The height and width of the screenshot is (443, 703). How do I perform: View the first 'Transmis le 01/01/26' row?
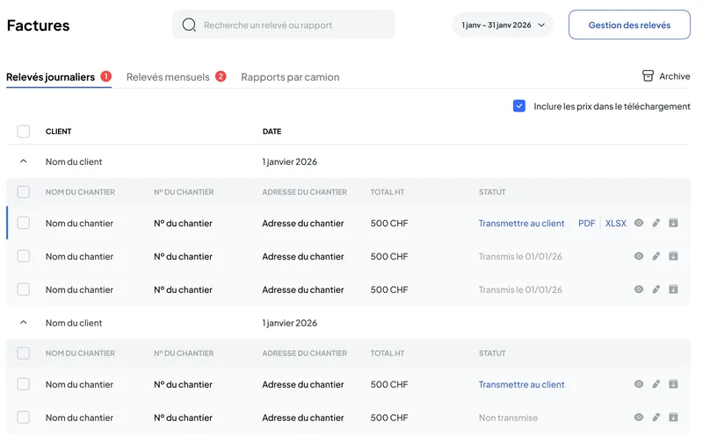639,256
